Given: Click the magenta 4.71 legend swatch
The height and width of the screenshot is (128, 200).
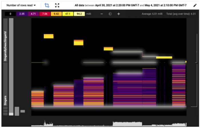Looking at the screenshot, I should 33,14.
